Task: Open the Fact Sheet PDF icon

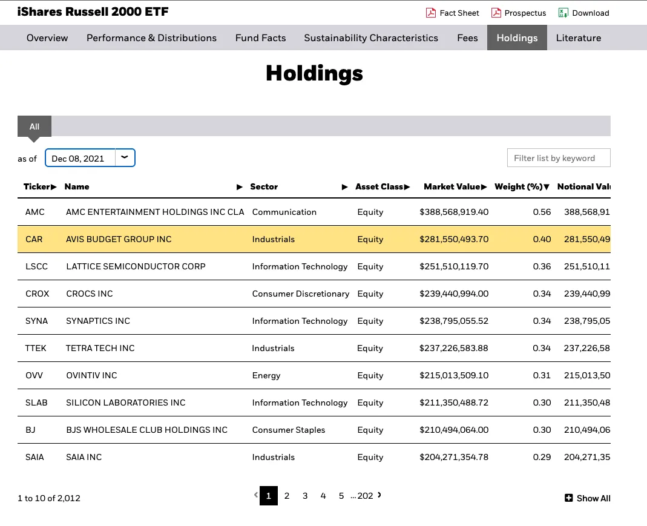Action: pyautogui.click(x=431, y=13)
